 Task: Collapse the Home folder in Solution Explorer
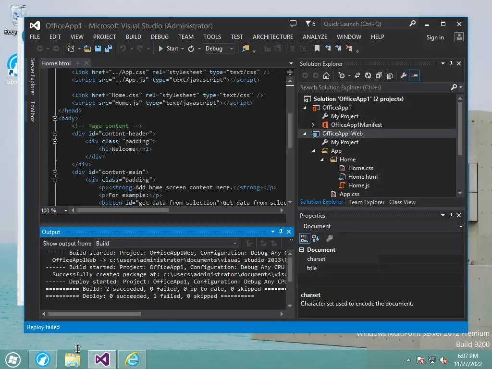(322, 160)
